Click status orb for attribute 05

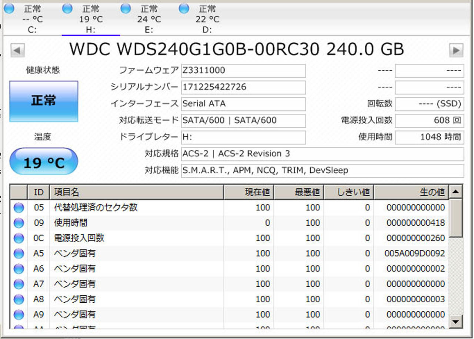(x=19, y=208)
